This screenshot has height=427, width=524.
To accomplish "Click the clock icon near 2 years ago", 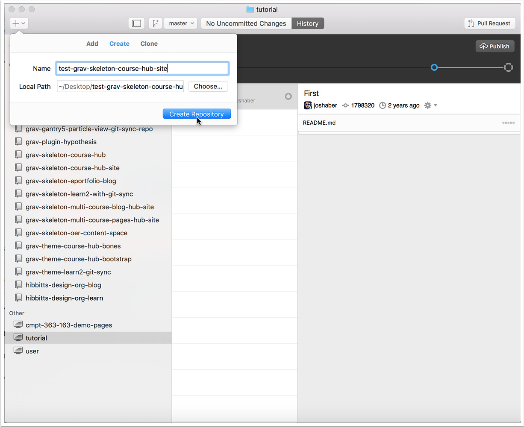I will 383,105.
